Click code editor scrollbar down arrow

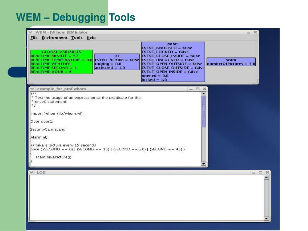[x=204, y=164]
